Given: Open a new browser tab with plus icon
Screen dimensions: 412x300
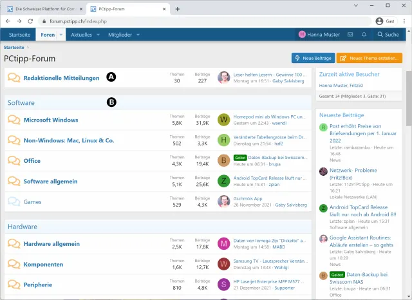Looking at the screenshot, I should 178,9.
